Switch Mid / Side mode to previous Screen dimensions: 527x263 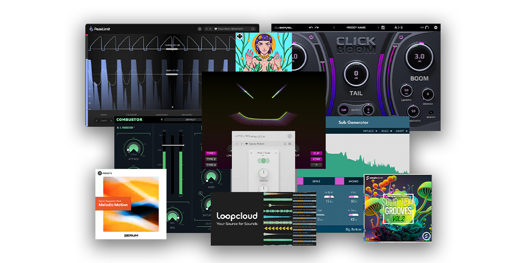coord(251,153)
